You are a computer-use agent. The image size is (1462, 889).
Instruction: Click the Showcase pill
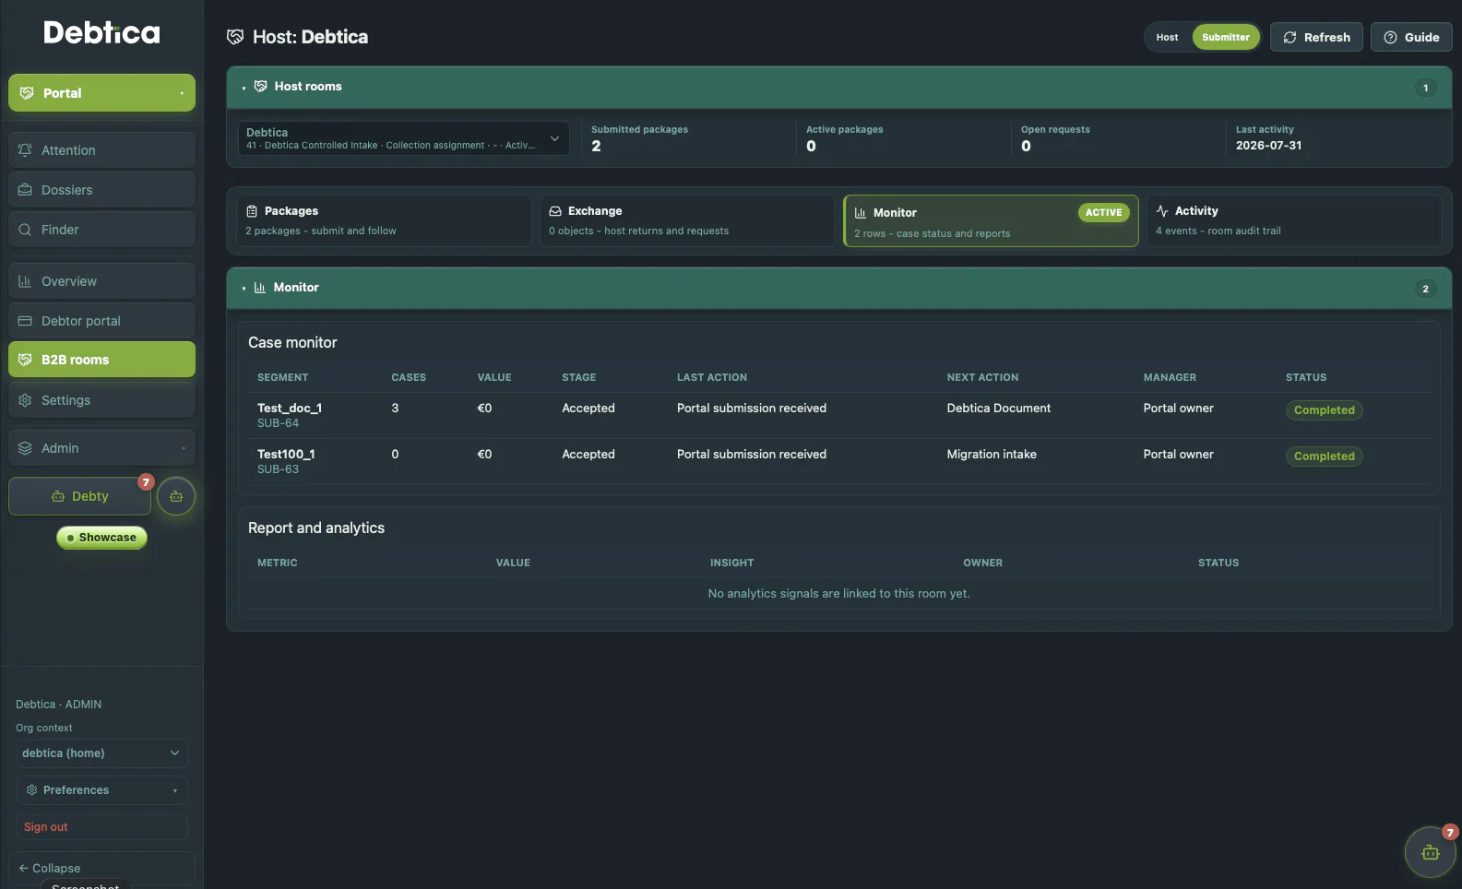[x=101, y=538]
